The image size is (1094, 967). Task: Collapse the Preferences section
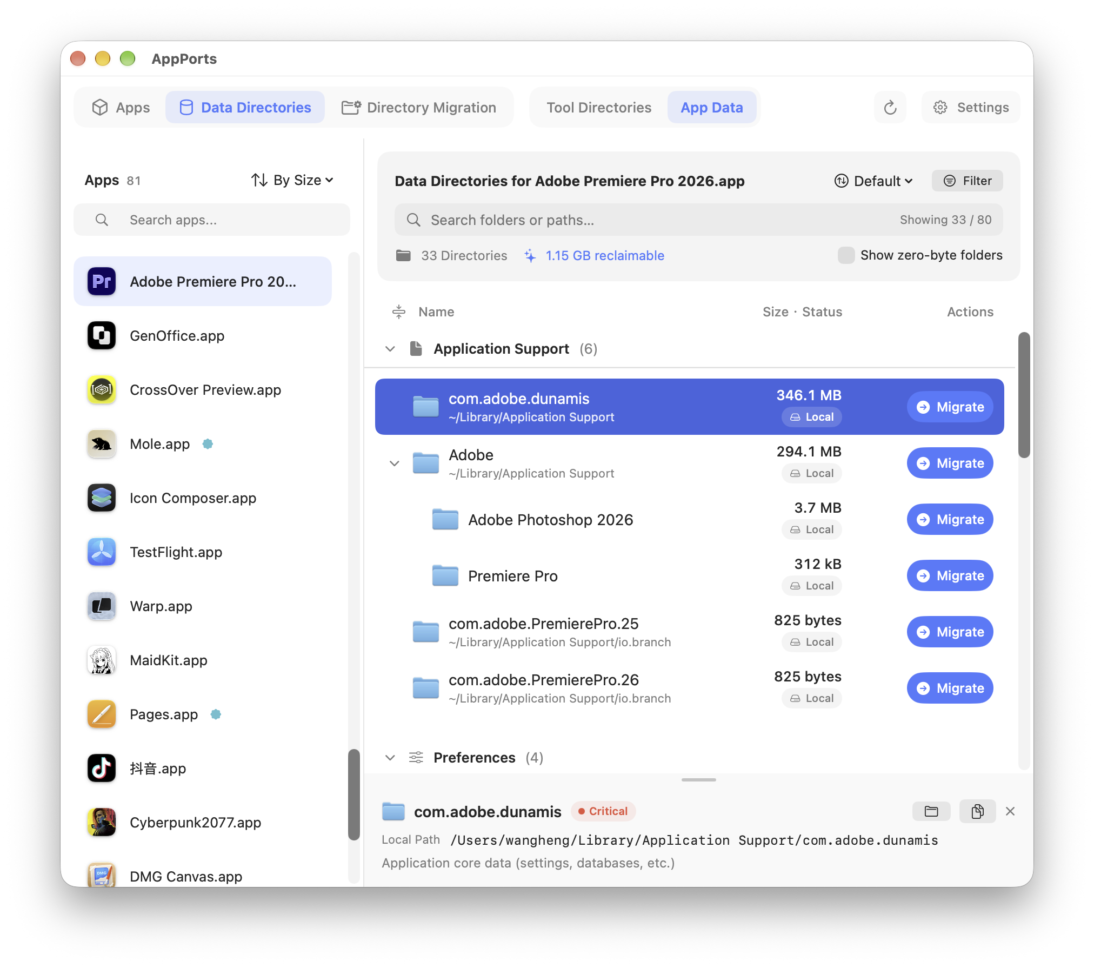tap(390, 758)
